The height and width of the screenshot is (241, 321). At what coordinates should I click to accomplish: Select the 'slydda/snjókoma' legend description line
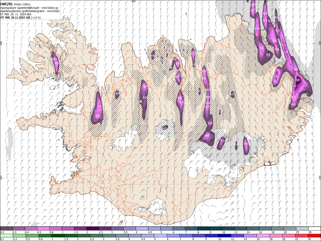[30, 11]
